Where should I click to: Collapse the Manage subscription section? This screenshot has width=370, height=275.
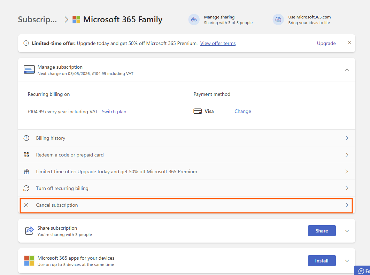point(347,70)
